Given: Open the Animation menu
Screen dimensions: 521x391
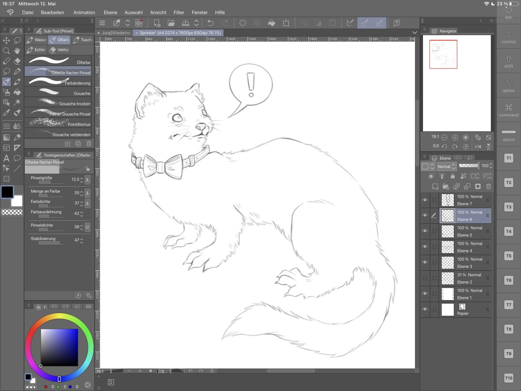Looking at the screenshot, I should 84,13.
